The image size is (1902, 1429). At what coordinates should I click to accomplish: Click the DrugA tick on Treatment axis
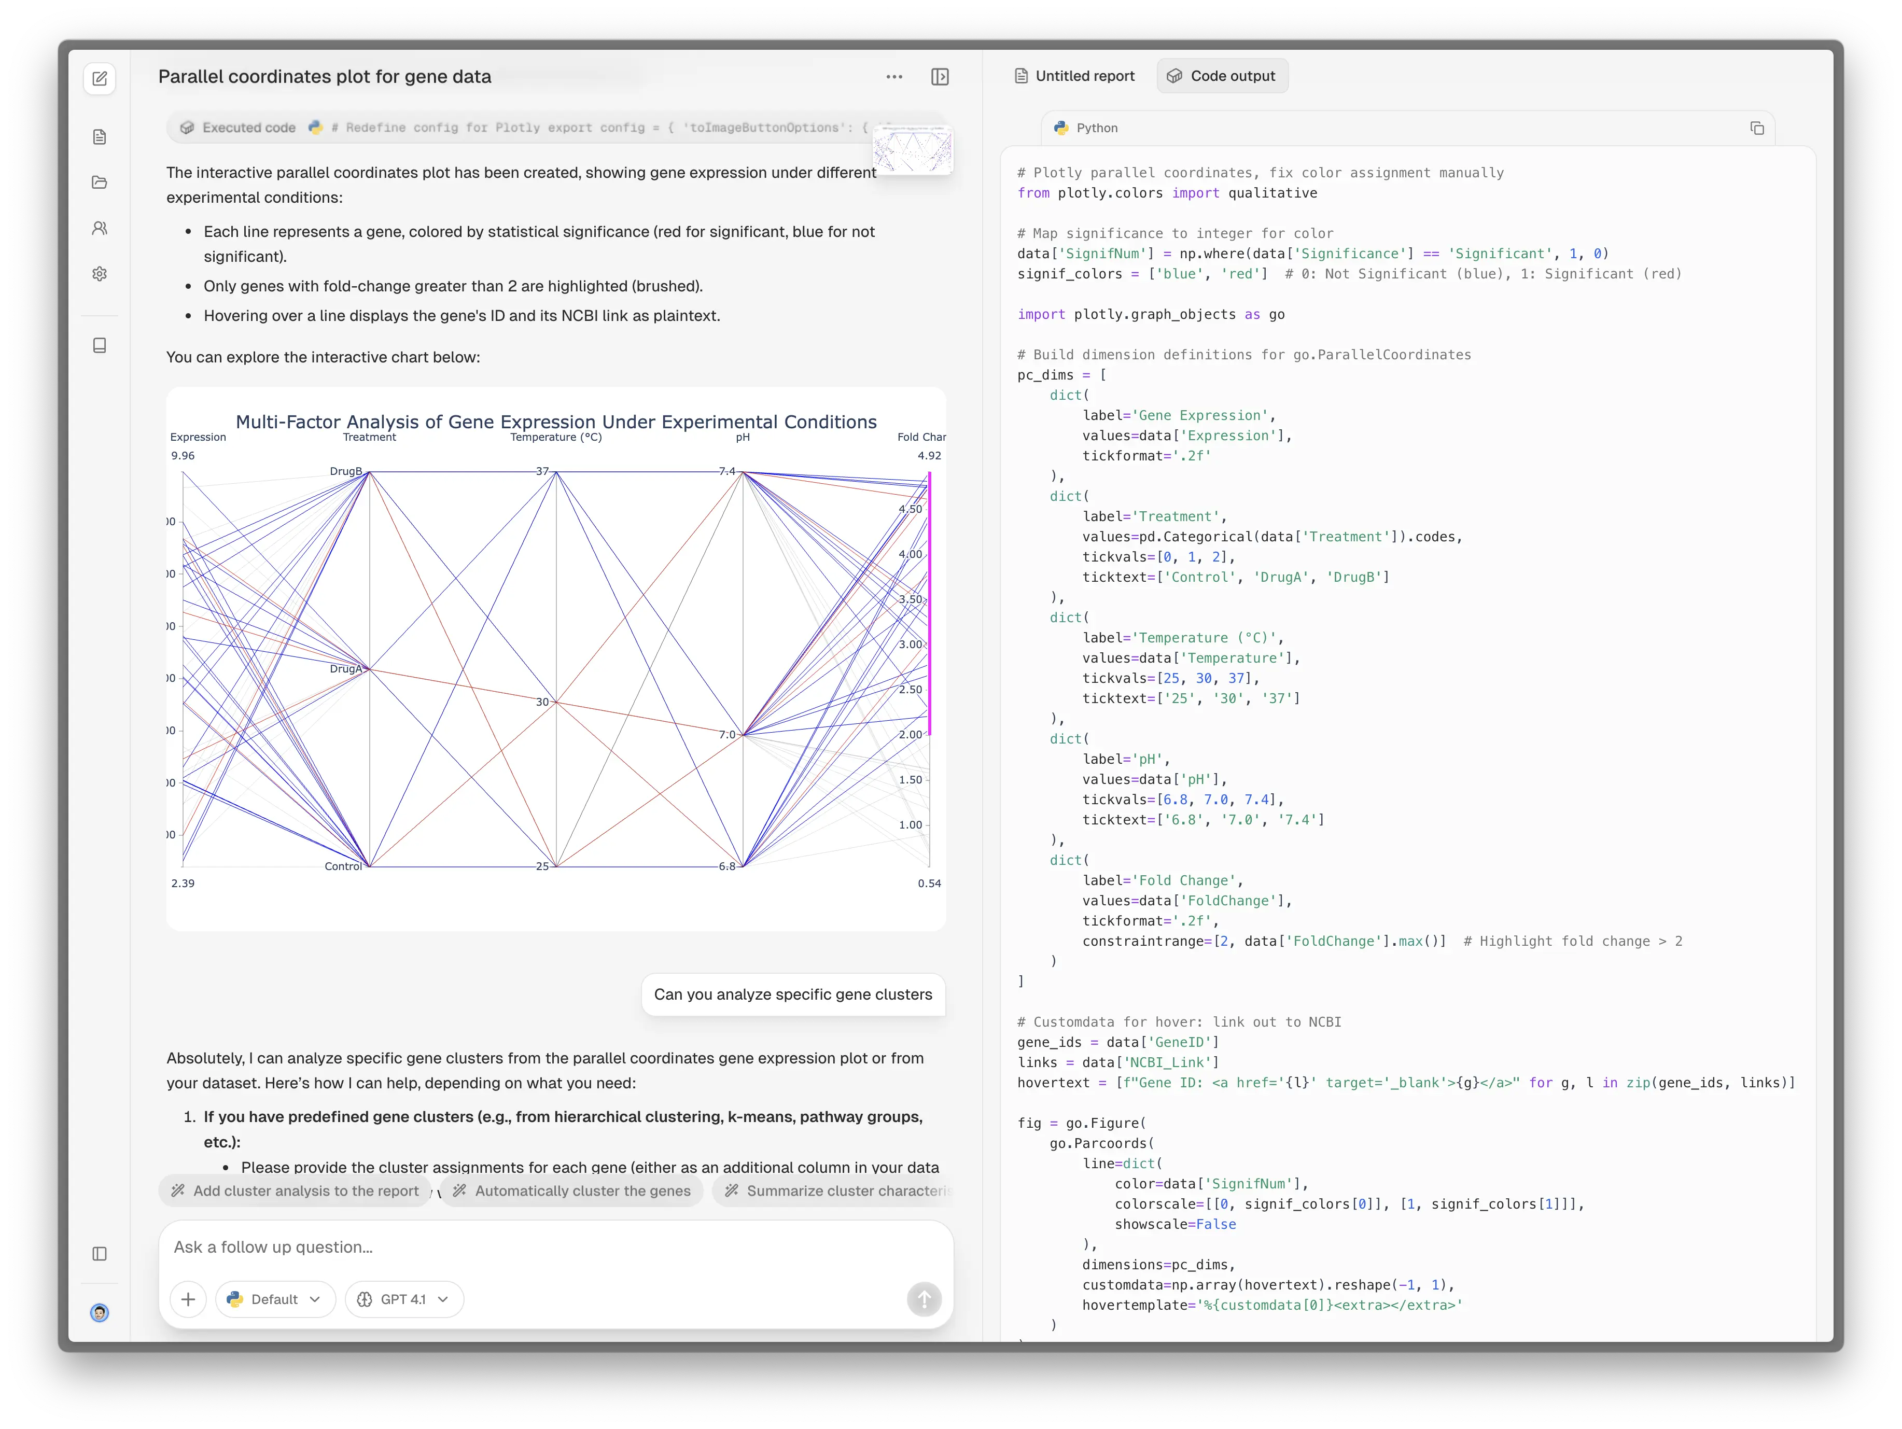(346, 669)
